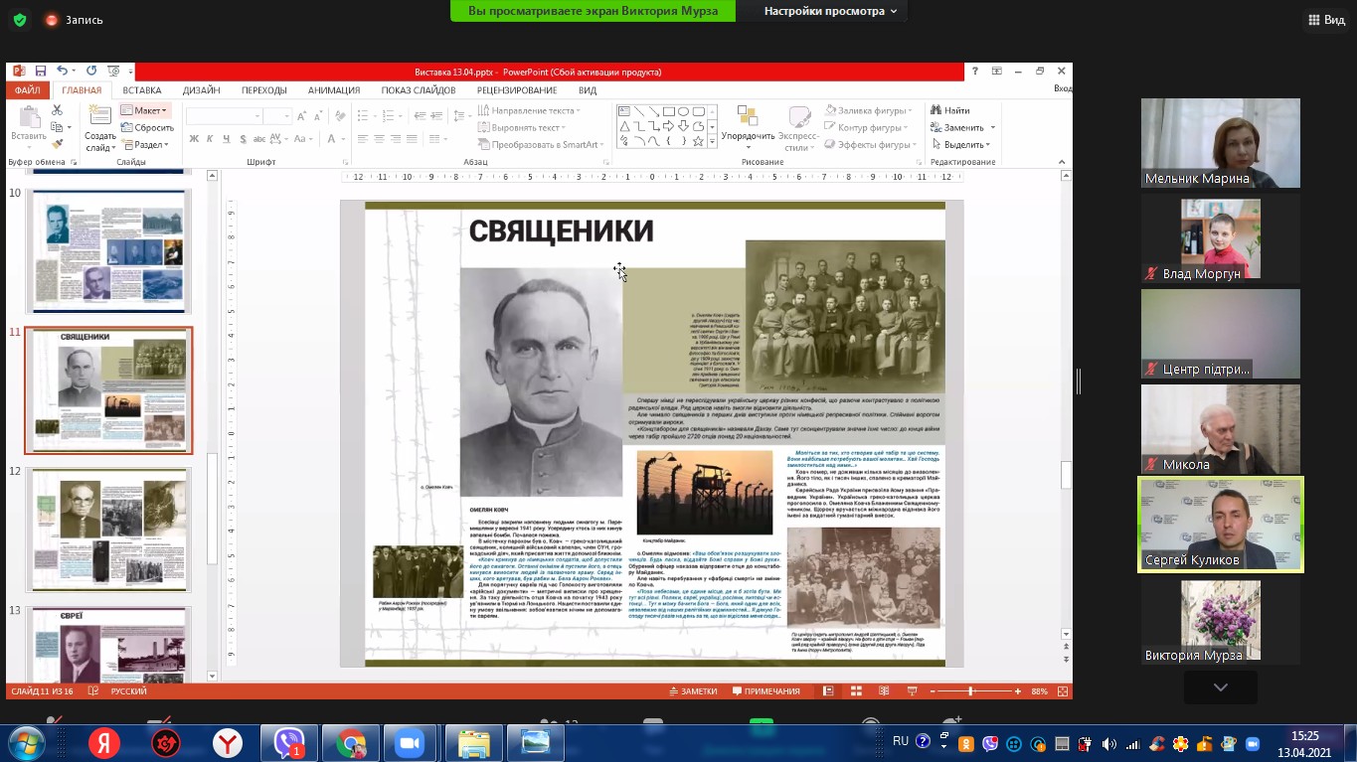Click the zoom slider in status bar

coord(971,691)
